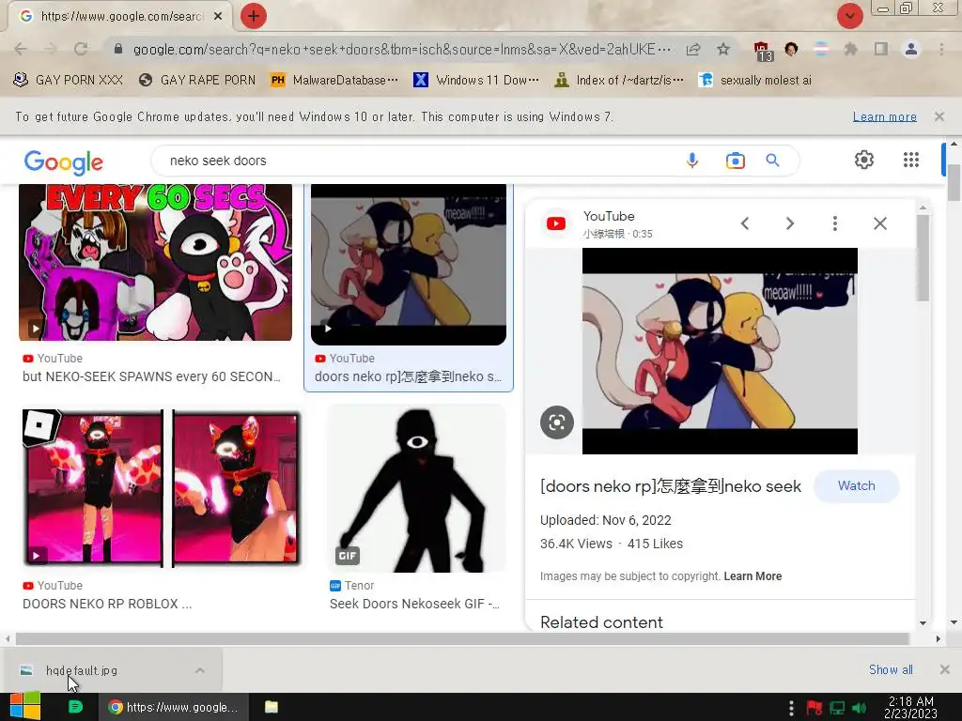This screenshot has width=962, height=721.
Task: Click the page vertical scrollbar thumb
Action: click(954, 182)
